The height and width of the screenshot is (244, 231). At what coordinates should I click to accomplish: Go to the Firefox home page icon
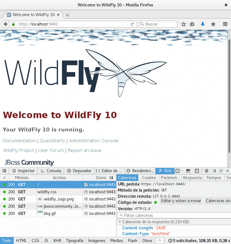pyautogui.click(x=213, y=24)
